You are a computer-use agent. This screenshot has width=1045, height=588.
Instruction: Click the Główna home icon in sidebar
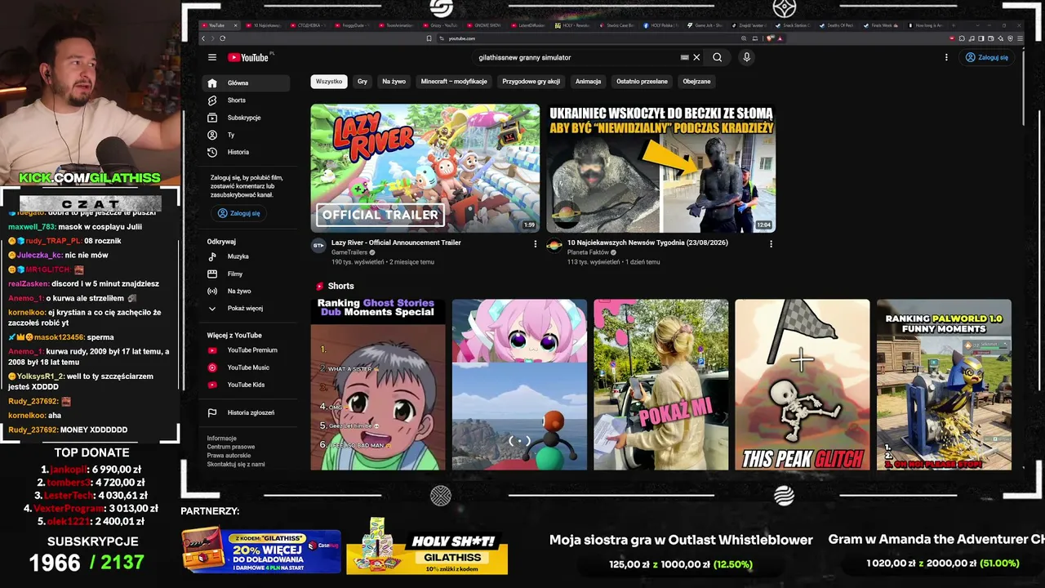[212, 82]
